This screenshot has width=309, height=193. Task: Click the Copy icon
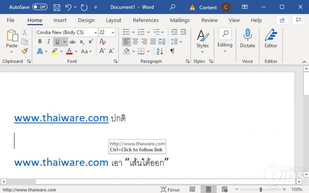25,41
